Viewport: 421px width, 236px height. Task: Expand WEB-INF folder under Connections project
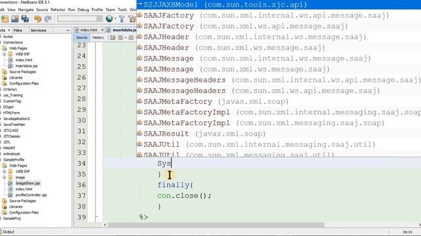5,54
